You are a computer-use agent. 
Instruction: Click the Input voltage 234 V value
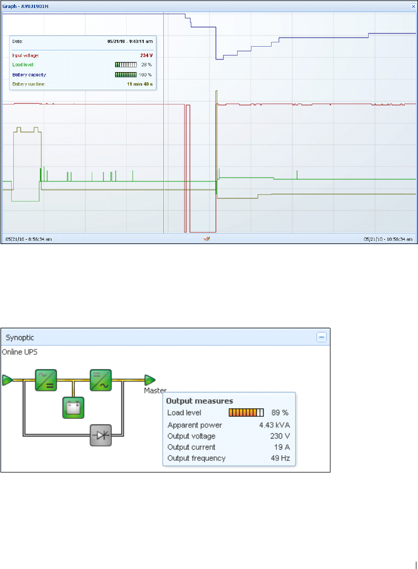click(x=146, y=56)
